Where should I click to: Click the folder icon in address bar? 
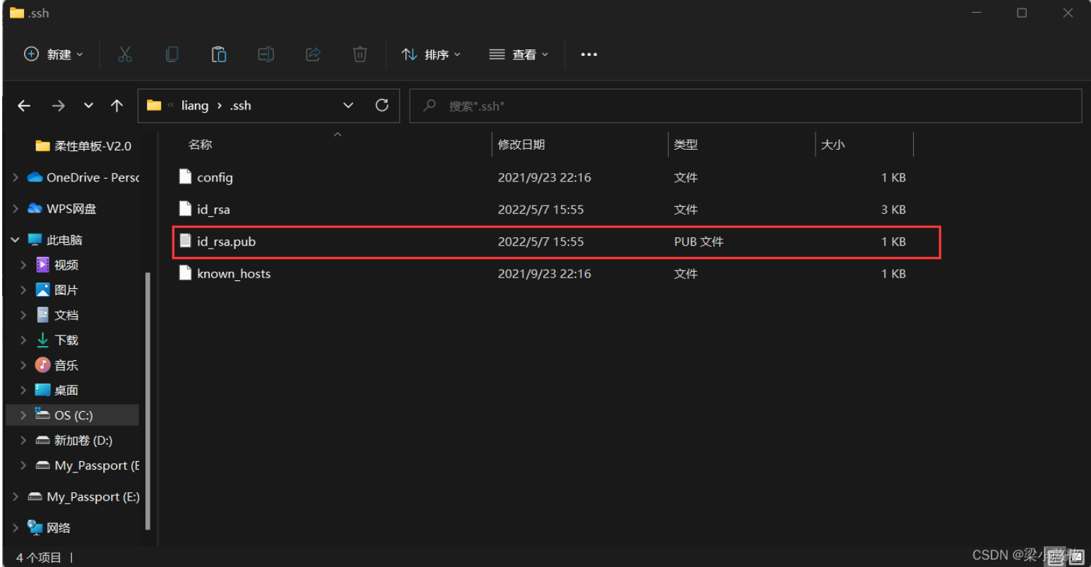point(154,105)
